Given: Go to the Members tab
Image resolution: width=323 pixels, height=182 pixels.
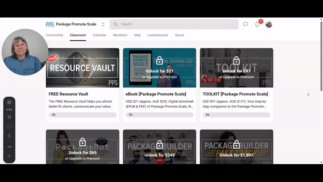Looking at the screenshot, I should pos(120,35).
